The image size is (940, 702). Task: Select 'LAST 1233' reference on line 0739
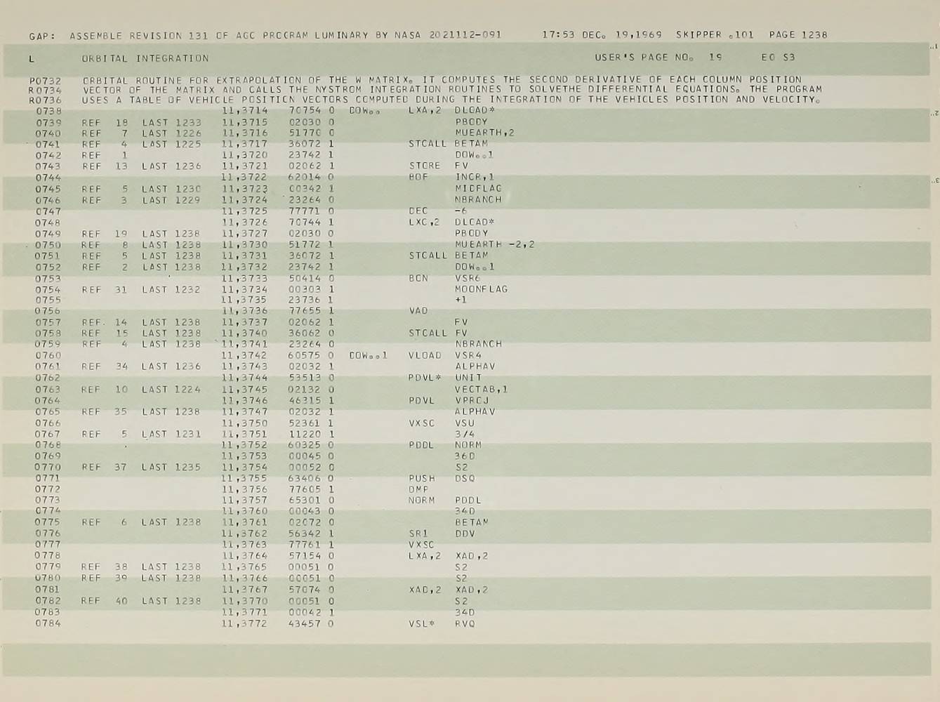pos(171,122)
